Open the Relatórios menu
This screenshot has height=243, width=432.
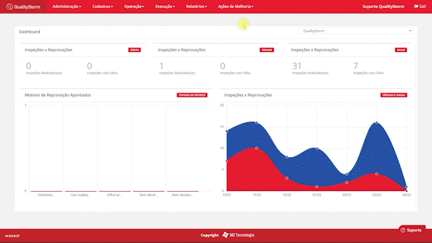pyautogui.click(x=196, y=6)
